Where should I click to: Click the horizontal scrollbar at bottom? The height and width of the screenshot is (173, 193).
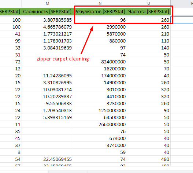tap(68, 172)
